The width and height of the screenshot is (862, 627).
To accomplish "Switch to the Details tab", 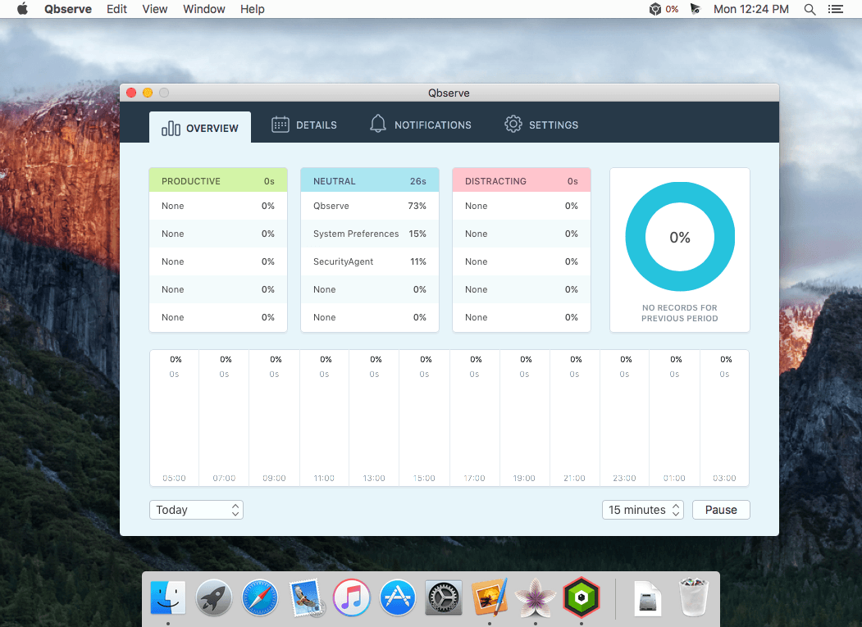I will pos(304,125).
